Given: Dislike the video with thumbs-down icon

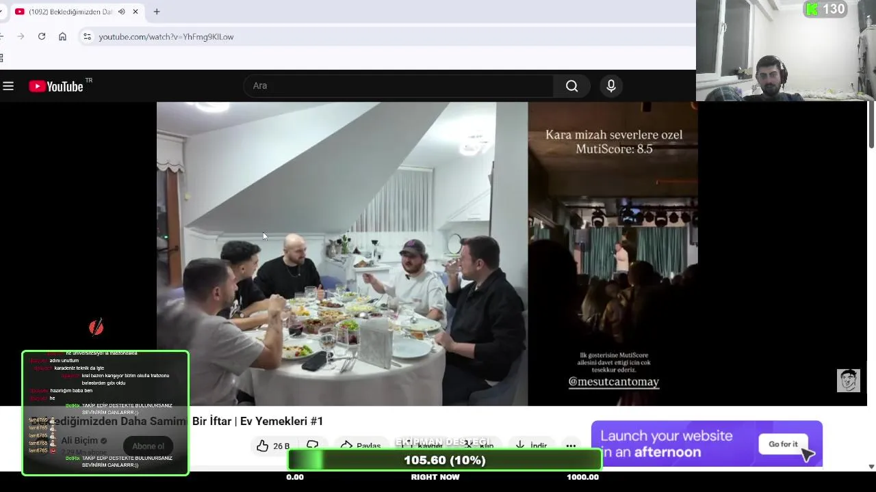Looking at the screenshot, I should coord(312,446).
